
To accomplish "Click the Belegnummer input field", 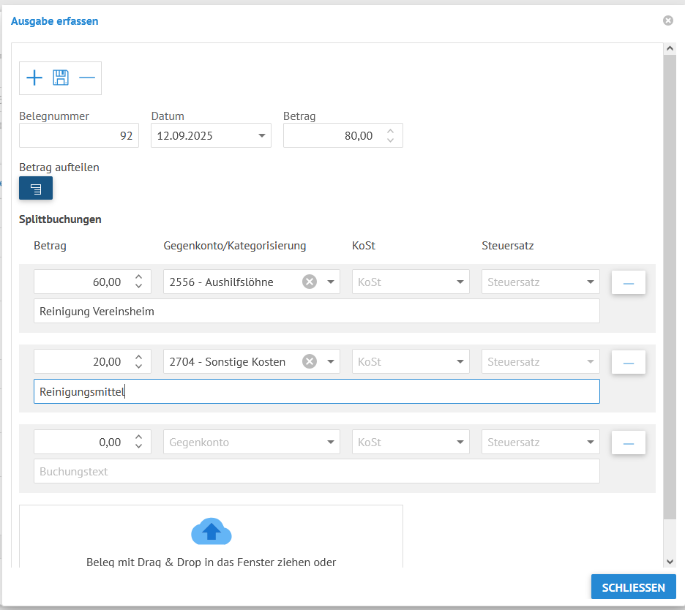I will (x=79, y=136).
